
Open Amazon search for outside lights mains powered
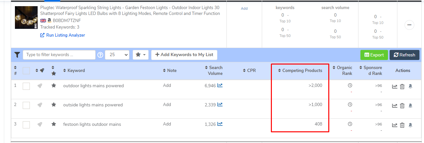pos(410,105)
